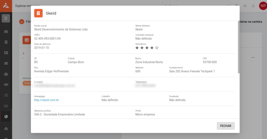The height and width of the screenshot is (139, 267).
Task: Open the skeid.com.br homepage link
Action: pyautogui.click(x=46, y=100)
